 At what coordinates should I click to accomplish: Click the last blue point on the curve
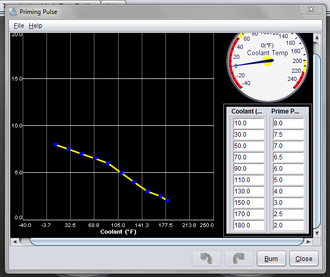coord(167,201)
